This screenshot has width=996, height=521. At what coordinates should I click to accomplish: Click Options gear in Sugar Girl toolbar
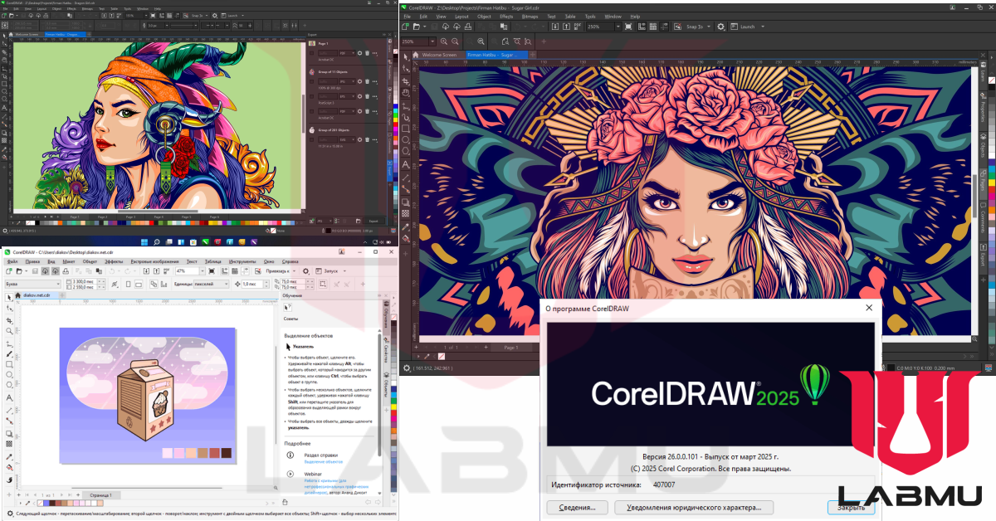tap(720, 27)
